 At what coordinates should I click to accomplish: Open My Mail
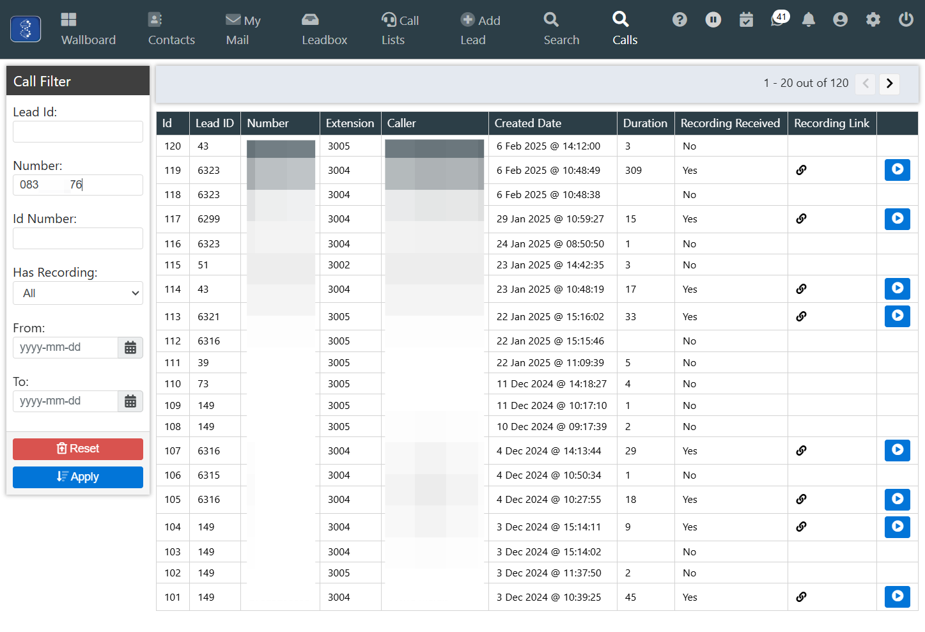click(243, 29)
